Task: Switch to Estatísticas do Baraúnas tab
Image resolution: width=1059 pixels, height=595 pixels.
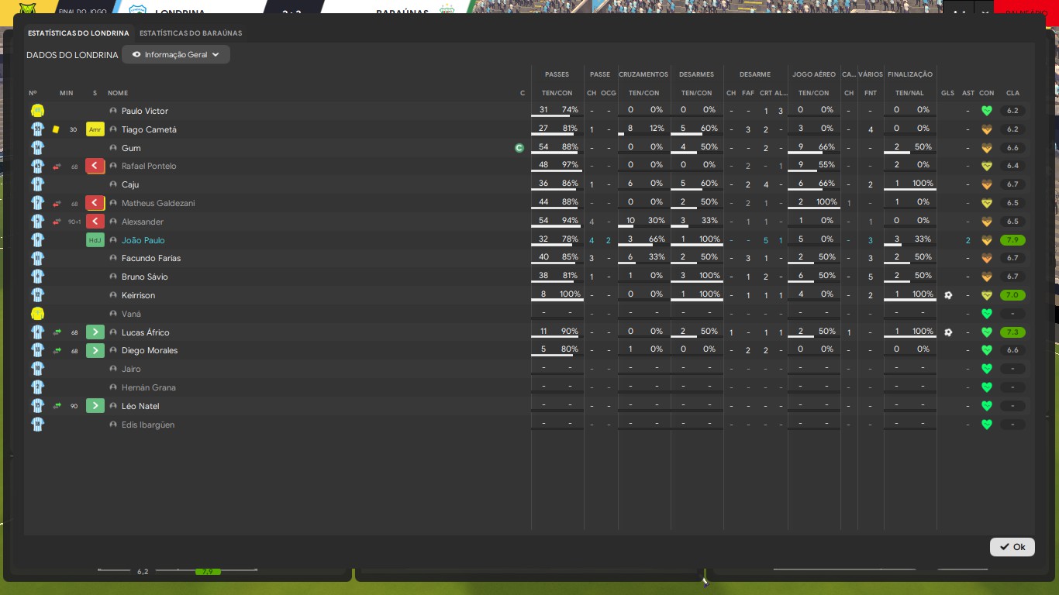Action: [x=191, y=33]
